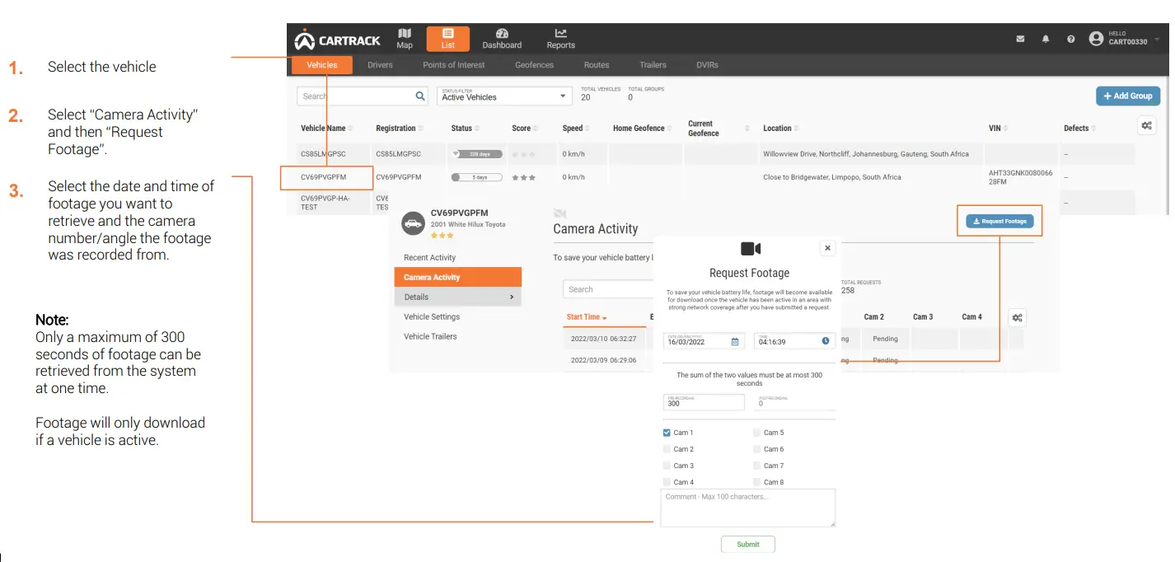Open Recent Activity in sidebar
Screen dimensions: 1175x562
[x=429, y=258]
